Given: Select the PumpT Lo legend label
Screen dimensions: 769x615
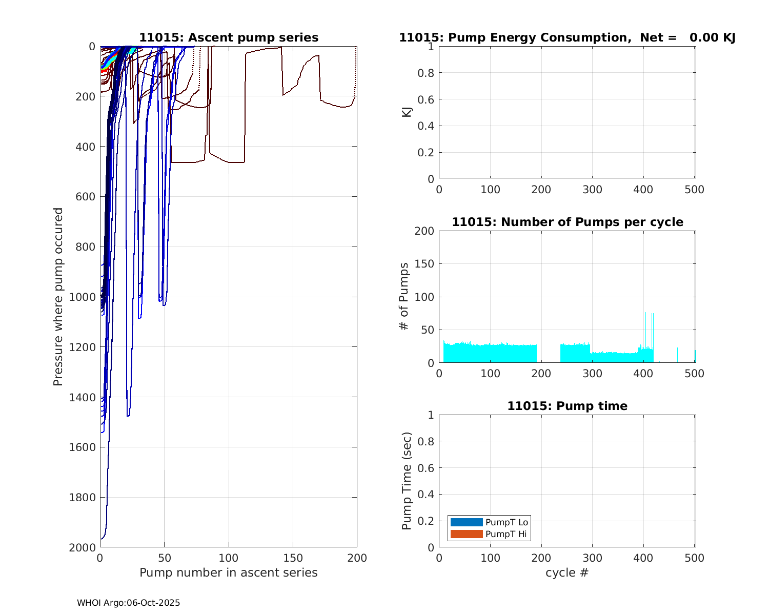Looking at the screenshot, I should [507, 522].
